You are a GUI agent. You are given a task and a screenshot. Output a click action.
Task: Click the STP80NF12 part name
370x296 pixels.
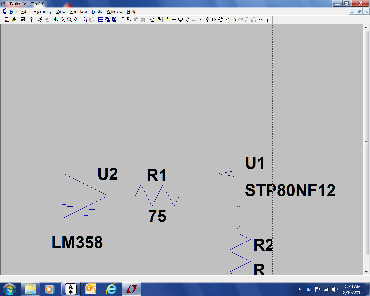point(290,190)
